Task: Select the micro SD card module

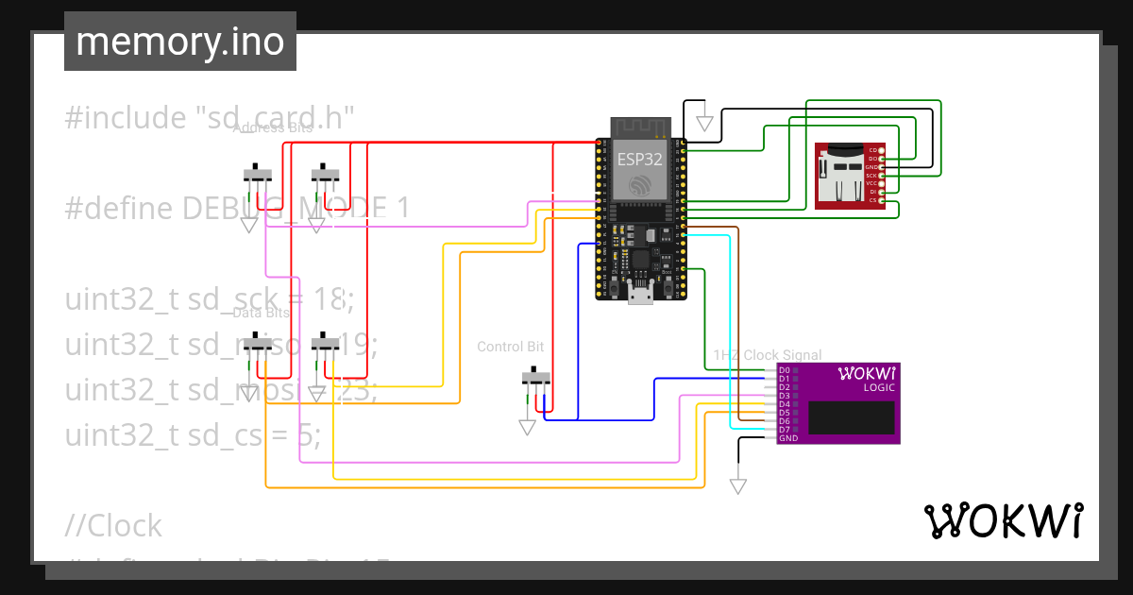Action: (850, 175)
